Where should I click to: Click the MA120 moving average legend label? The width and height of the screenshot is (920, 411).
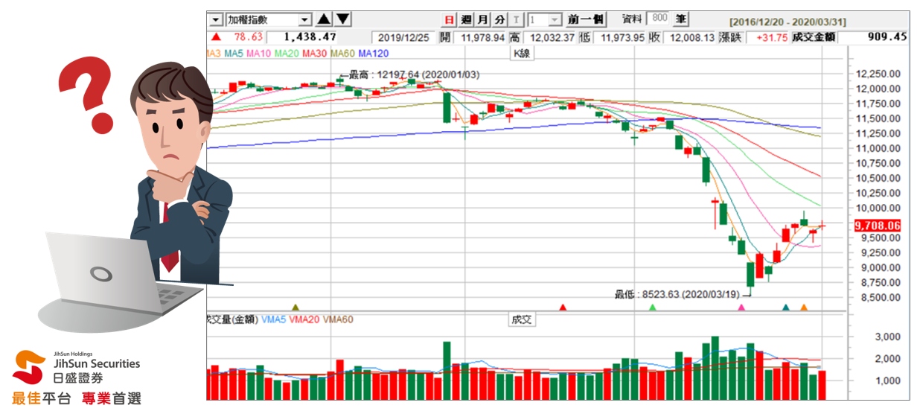click(x=373, y=54)
